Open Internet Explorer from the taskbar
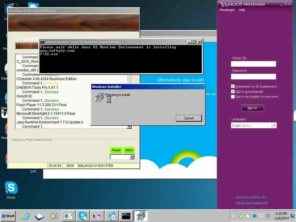Image resolution: width=296 pixels, height=222 pixels. click(x=25, y=216)
